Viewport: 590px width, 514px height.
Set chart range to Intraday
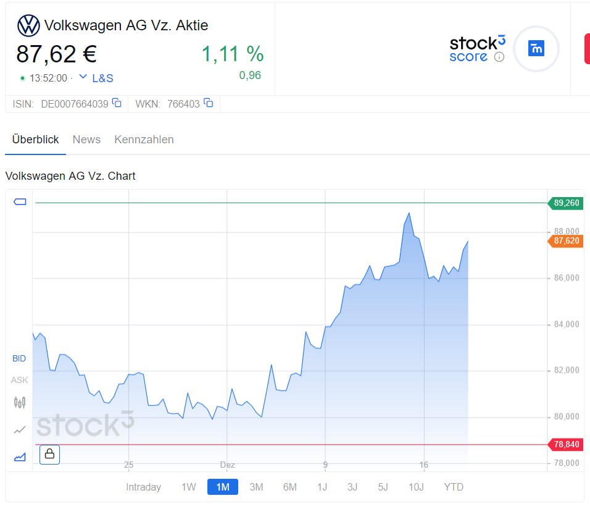click(x=143, y=487)
